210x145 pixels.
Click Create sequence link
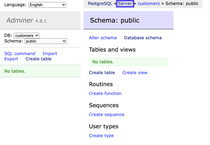coord(107,115)
